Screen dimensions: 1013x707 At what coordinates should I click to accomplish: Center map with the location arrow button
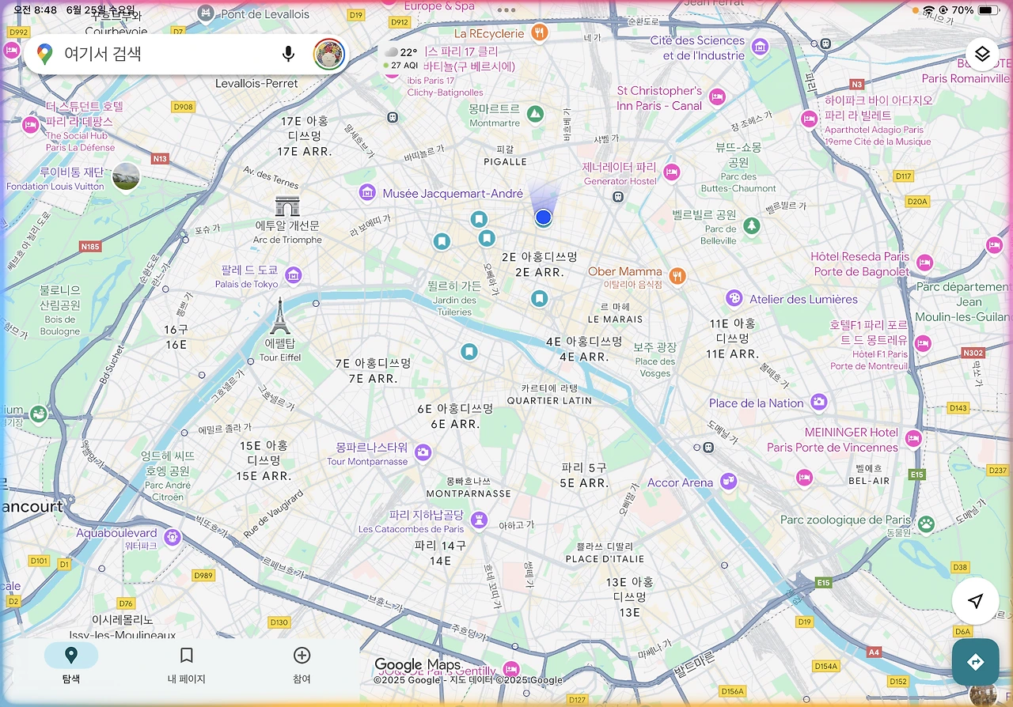pos(976,602)
